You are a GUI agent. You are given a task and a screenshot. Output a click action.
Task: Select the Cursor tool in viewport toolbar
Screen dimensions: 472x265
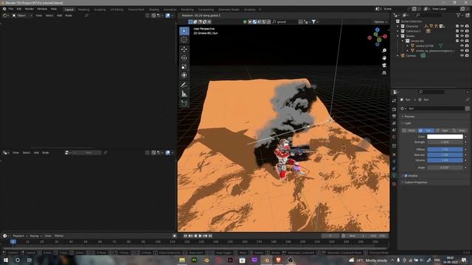[x=184, y=39]
